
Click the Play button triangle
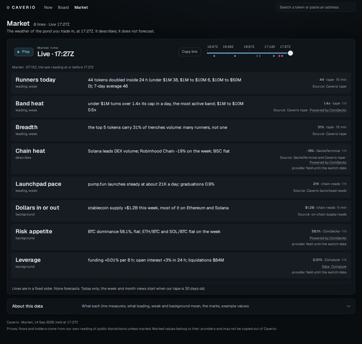point(19,52)
